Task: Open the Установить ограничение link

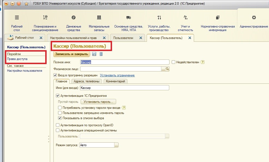Action: 117,75
